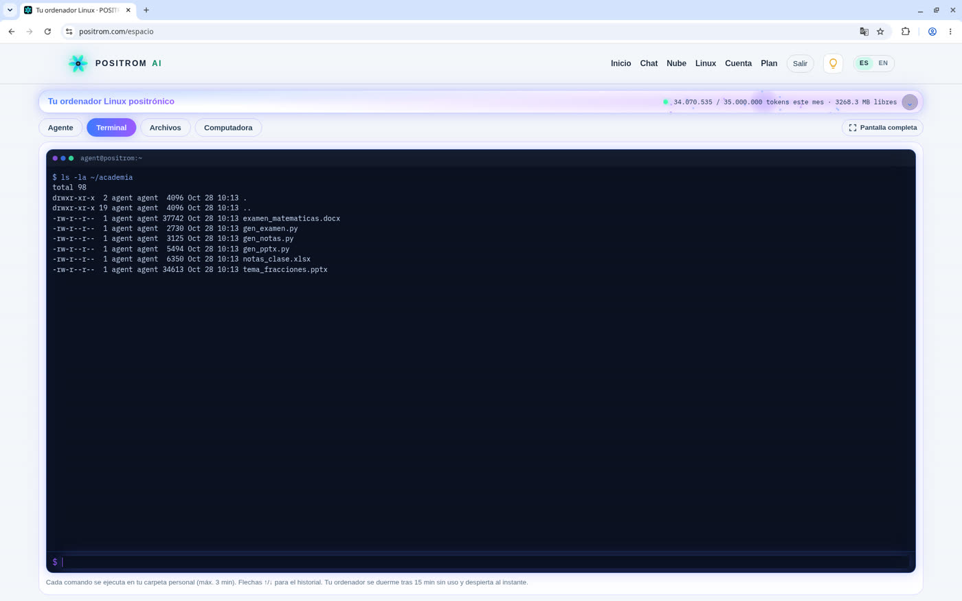
Task: Open the Archivos tab
Action: (x=166, y=128)
